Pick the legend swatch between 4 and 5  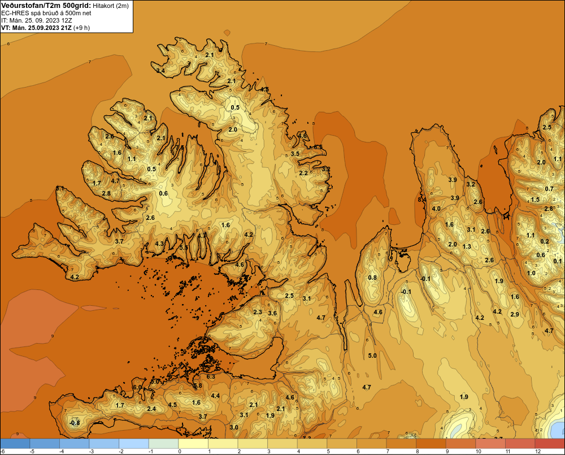[x=312, y=444]
